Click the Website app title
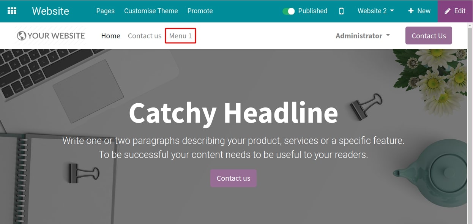This screenshot has width=473, height=224. tap(50, 11)
